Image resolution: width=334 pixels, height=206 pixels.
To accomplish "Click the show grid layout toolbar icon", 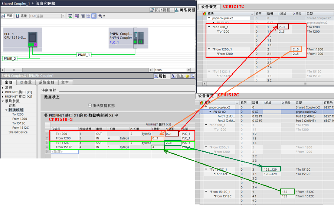I will 88,16.
